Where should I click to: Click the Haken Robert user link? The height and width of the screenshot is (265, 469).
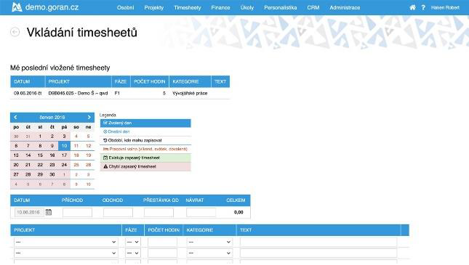[x=445, y=7]
